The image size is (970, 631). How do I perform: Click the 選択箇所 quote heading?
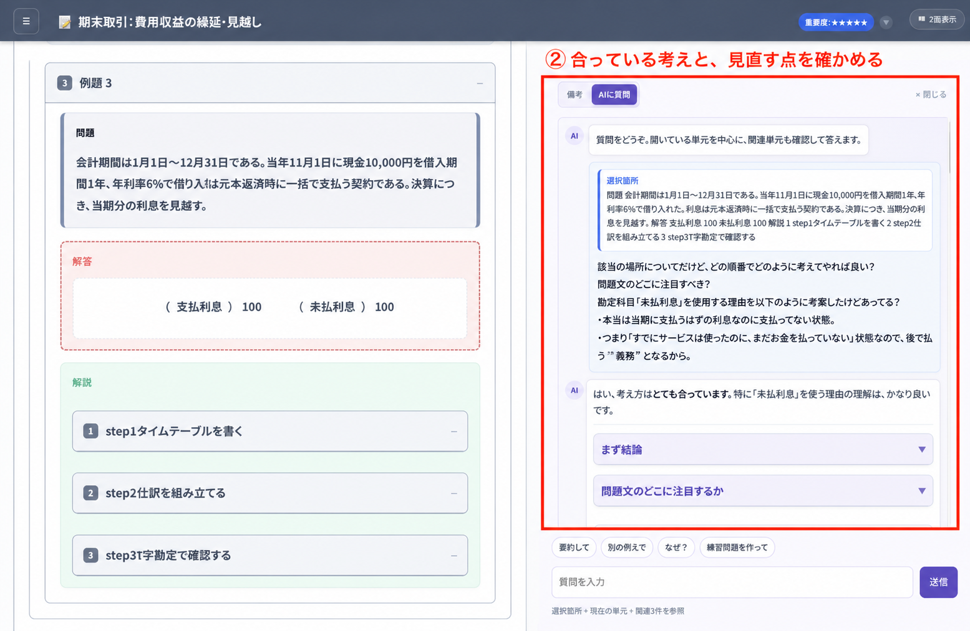[x=623, y=181]
